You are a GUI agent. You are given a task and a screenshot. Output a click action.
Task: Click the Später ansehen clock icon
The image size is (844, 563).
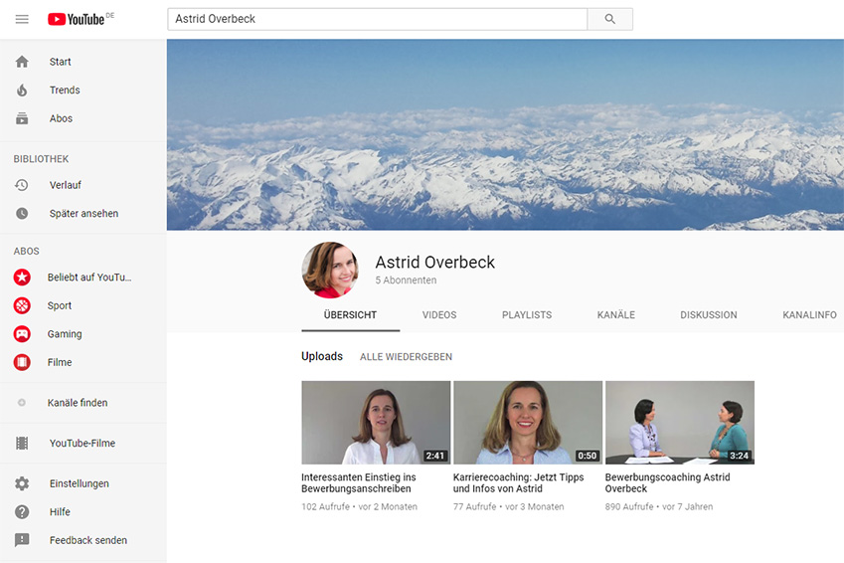click(x=22, y=213)
